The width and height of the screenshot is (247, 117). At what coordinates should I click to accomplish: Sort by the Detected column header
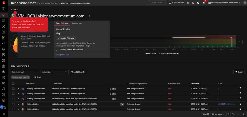tap(196, 84)
